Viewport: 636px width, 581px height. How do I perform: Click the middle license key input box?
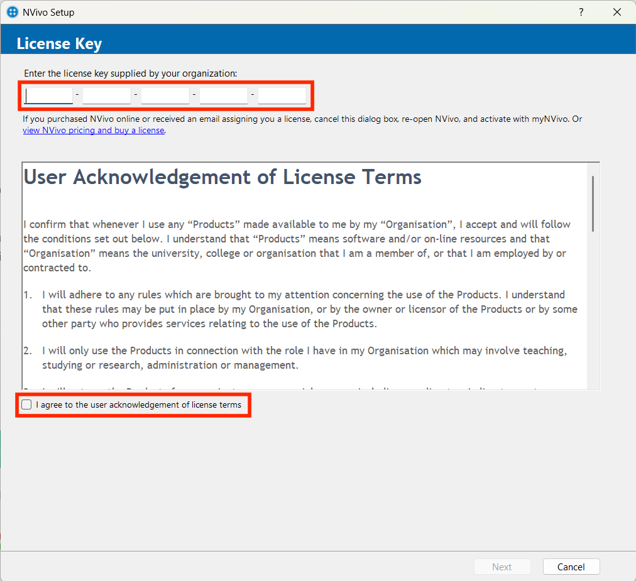(165, 95)
